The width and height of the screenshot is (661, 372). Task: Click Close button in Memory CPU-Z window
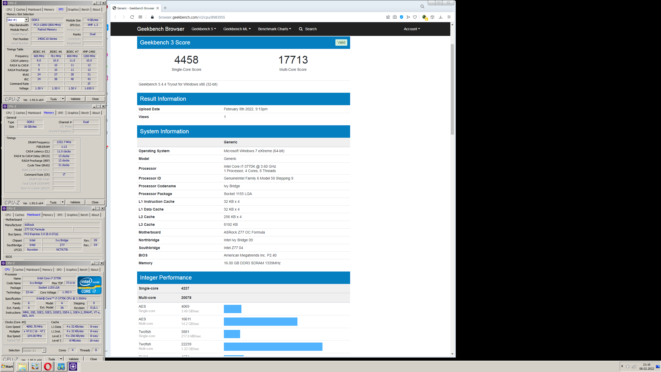click(95, 202)
